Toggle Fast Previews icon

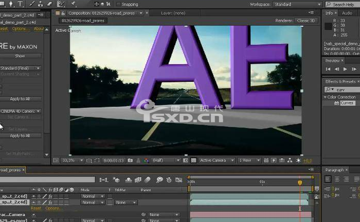(274, 160)
